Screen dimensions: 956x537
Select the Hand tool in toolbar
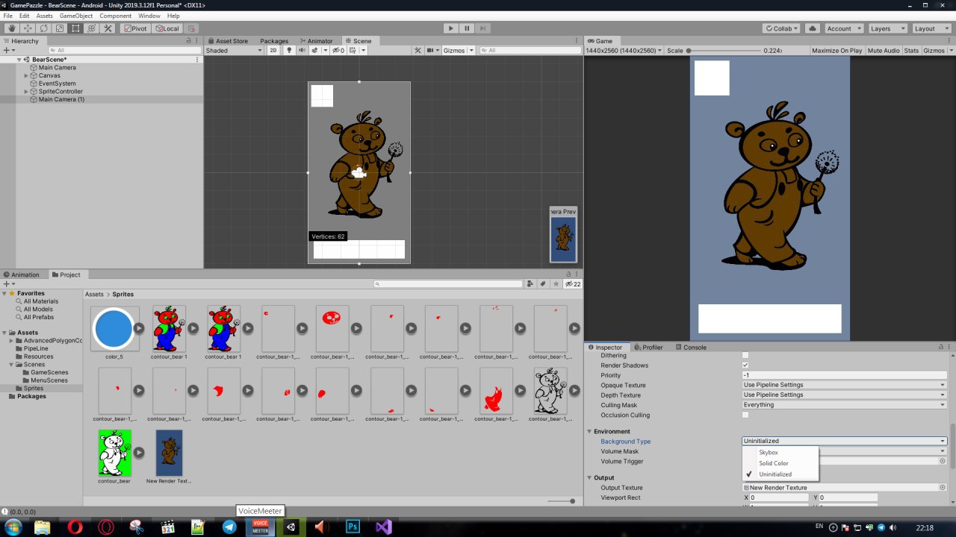(x=11, y=28)
